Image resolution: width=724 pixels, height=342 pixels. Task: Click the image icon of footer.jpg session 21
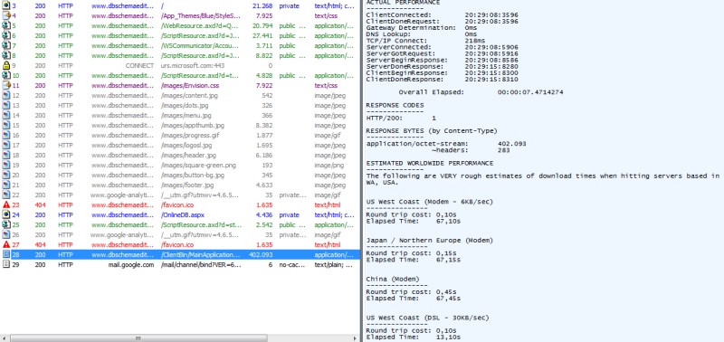tap(6, 185)
